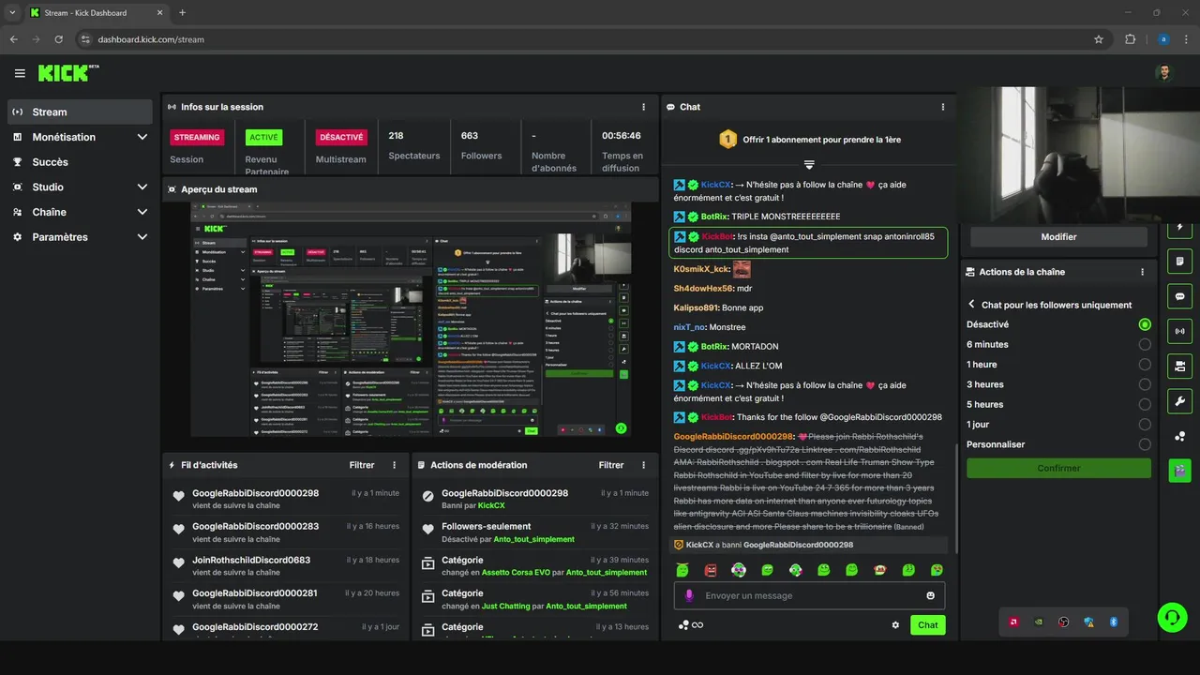Click JoinRothschildDiscord0683 in activity feed
Screen dimensions: 1200x675
[x=250, y=560]
